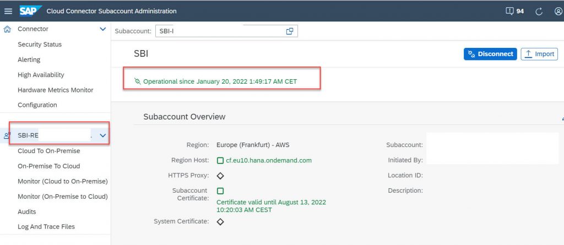Click the Subaccount Certificate status square
The width and height of the screenshot is (564, 245).
click(220, 190)
